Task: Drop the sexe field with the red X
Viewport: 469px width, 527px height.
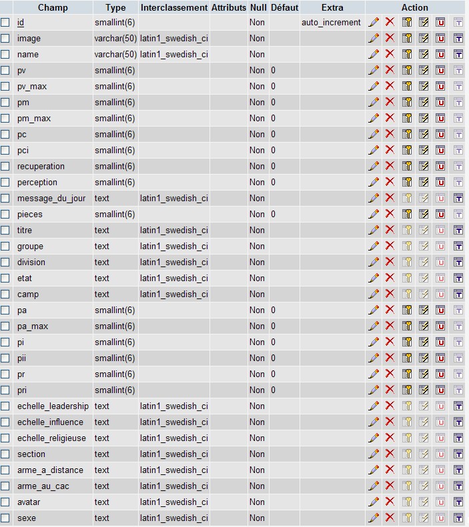Action: 390,518
